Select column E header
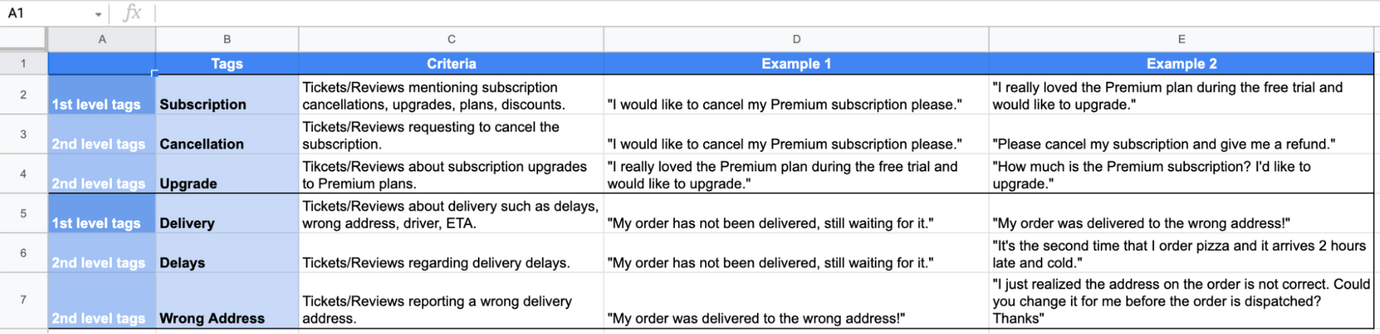Image resolution: width=1380 pixels, height=334 pixels. coord(1181,39)
